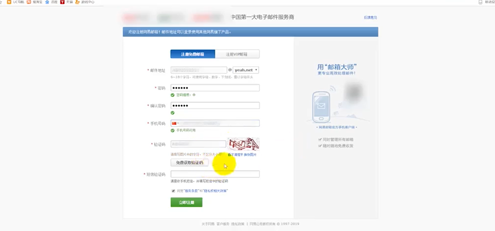Open the 反馈意见 link
The height and width of the screenshot is (231, 495).
pyautogui.click(x=370, y=17)
